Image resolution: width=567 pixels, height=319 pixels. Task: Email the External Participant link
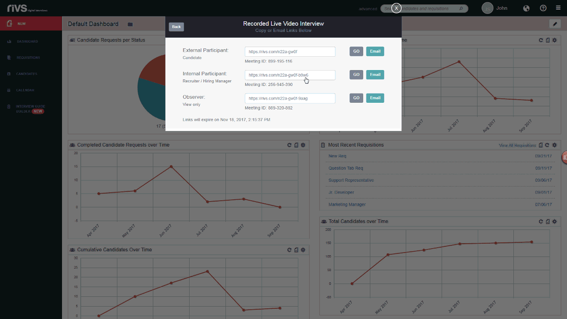click(x=375, y=51)
